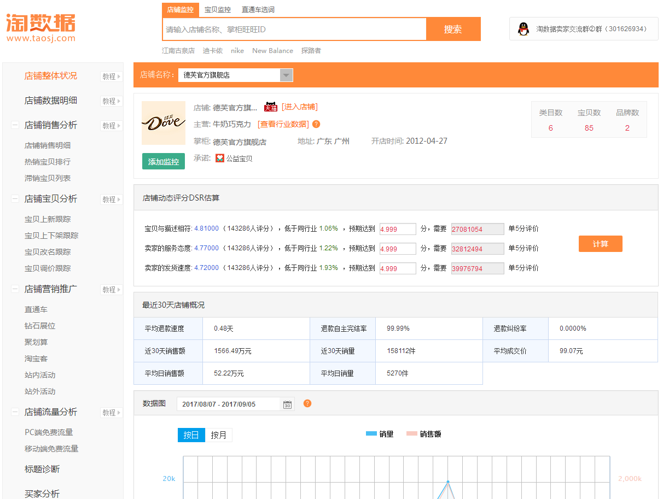Click the 搜索 button
The width and height of the screenshot is (663, 499).
coord(453,30)
